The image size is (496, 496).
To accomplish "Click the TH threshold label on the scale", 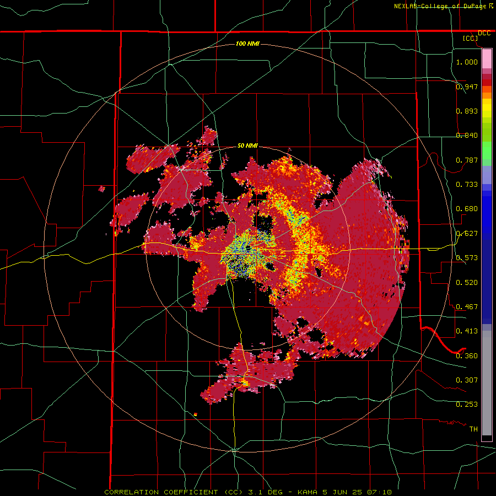I will [473, 429].
